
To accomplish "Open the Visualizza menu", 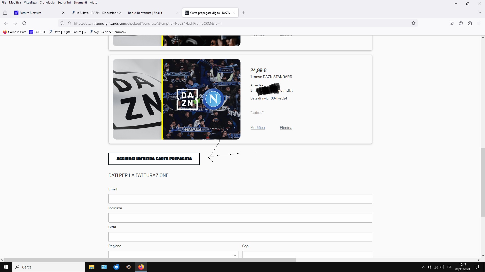I will [30, 3].
